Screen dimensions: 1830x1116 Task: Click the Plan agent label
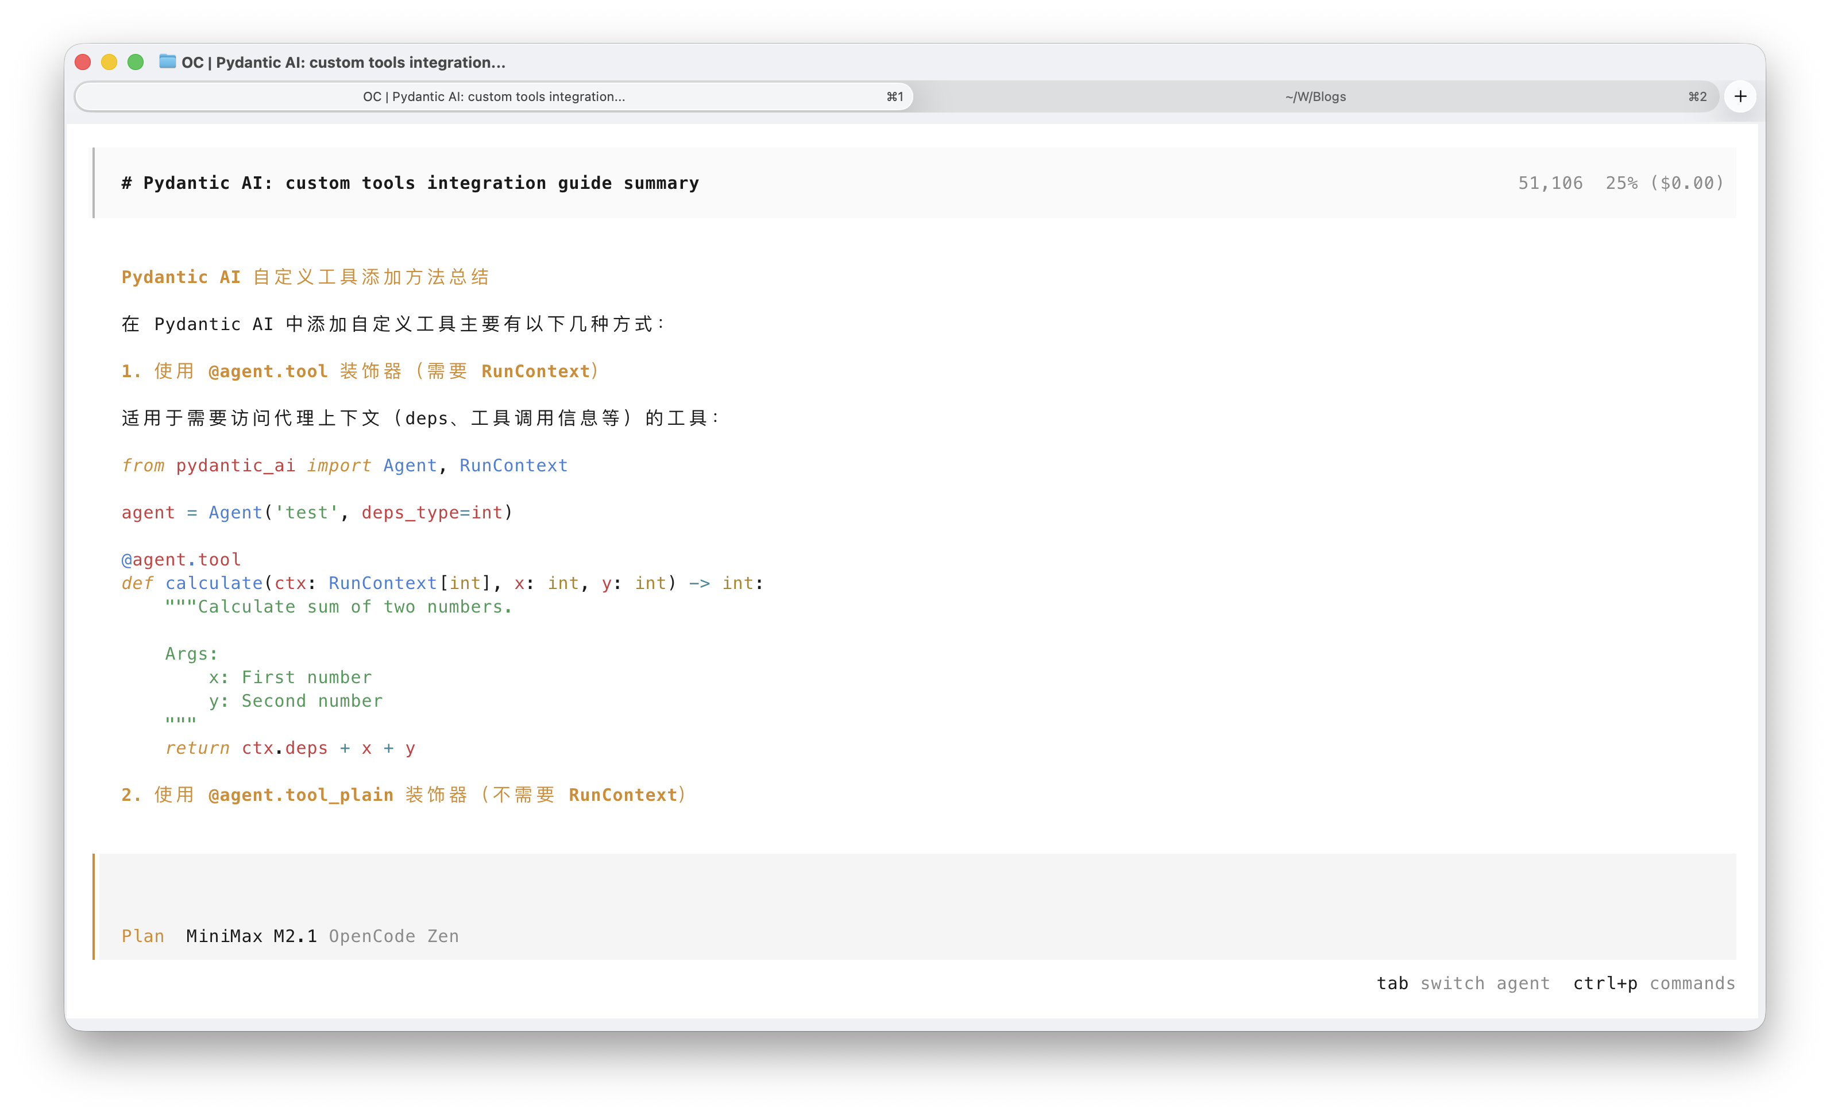142,936
